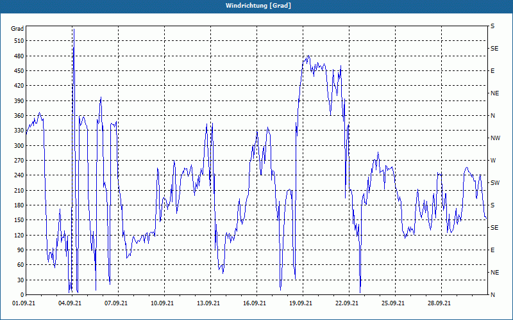Click the 30 degree axis label
Viewport: 513px width, 320px height.
[21, 280]
